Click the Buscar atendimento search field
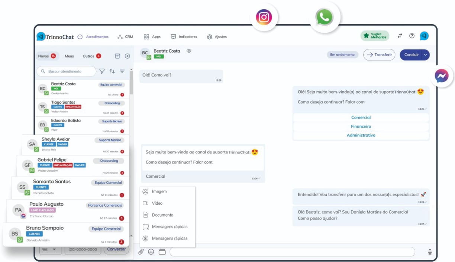The image size is (455, 262). pyautogui.click(x=66, y=71)
